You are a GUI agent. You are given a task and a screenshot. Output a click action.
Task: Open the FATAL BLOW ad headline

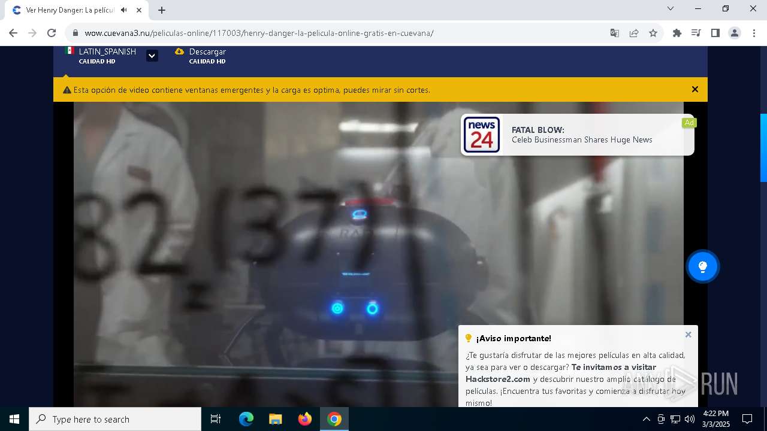[538, 130]
